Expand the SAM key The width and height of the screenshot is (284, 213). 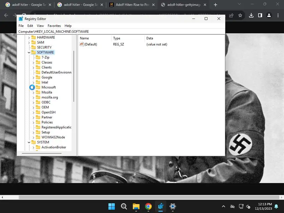tap(29, 42)
